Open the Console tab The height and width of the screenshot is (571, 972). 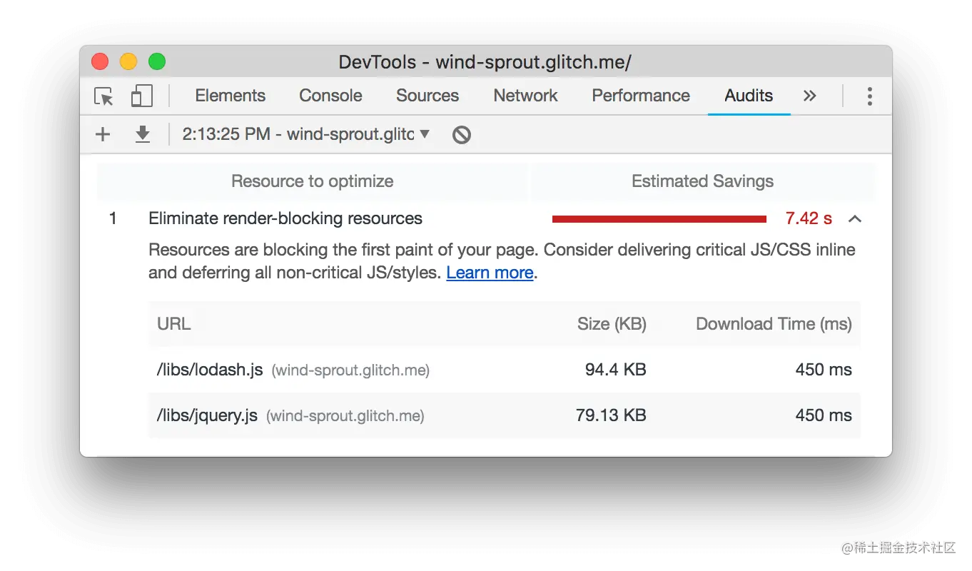tap(330, 96)
